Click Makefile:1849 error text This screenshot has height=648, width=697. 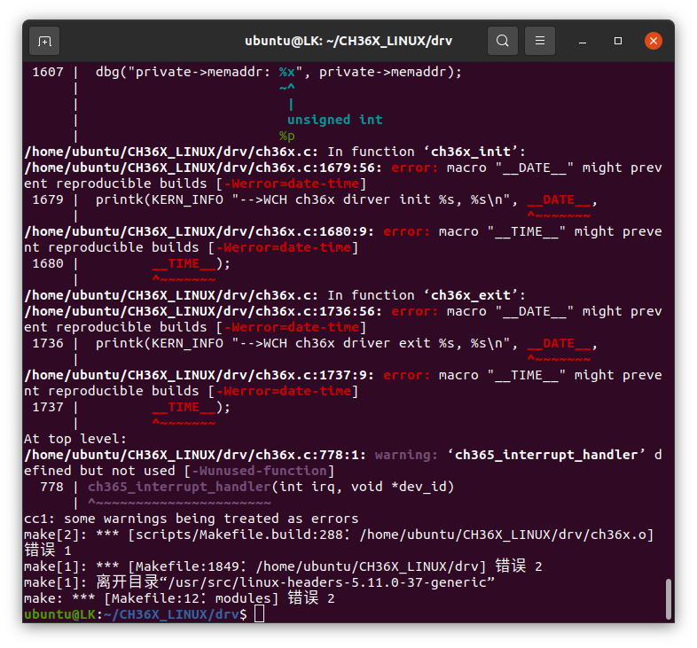[187, 566]
